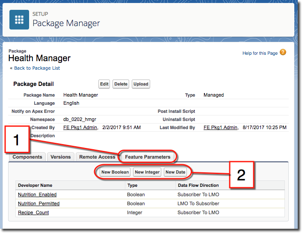Click the Delete package button

[121, 84]
